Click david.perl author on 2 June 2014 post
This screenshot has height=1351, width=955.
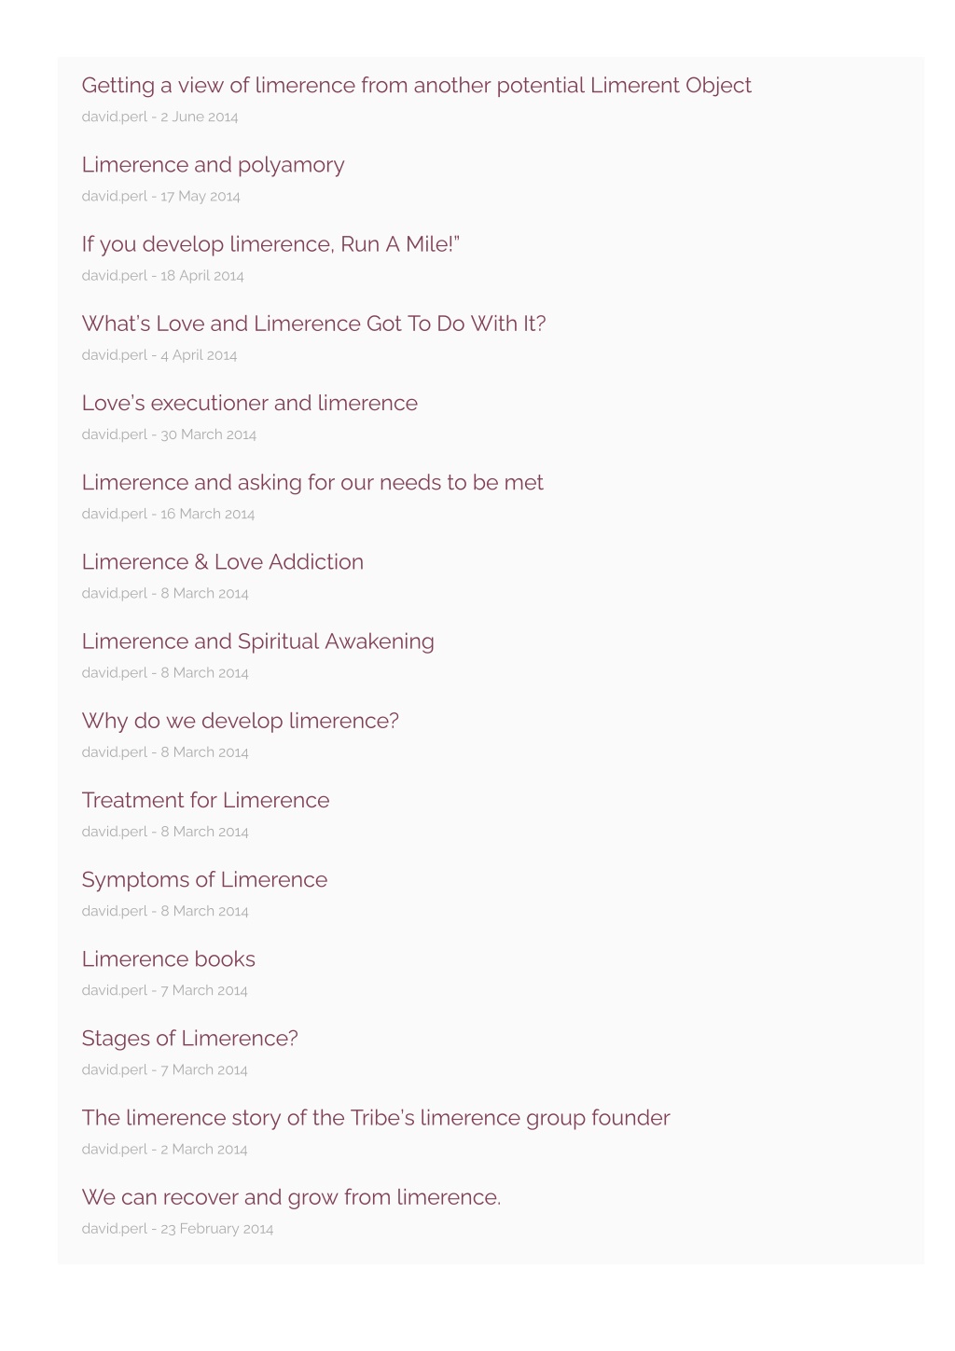tap(114, 117)
